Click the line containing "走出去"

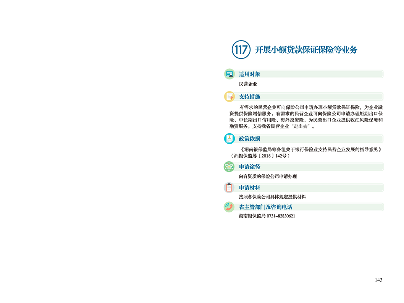pos(272,126)
